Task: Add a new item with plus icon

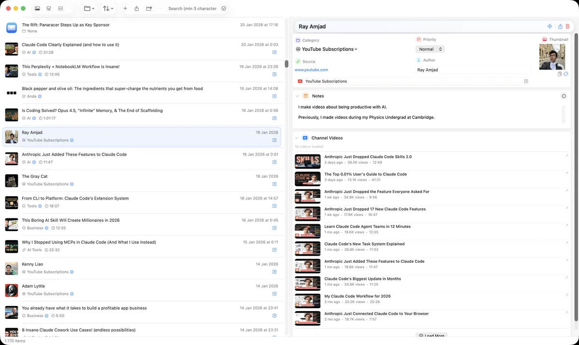Action: point(125,9)
